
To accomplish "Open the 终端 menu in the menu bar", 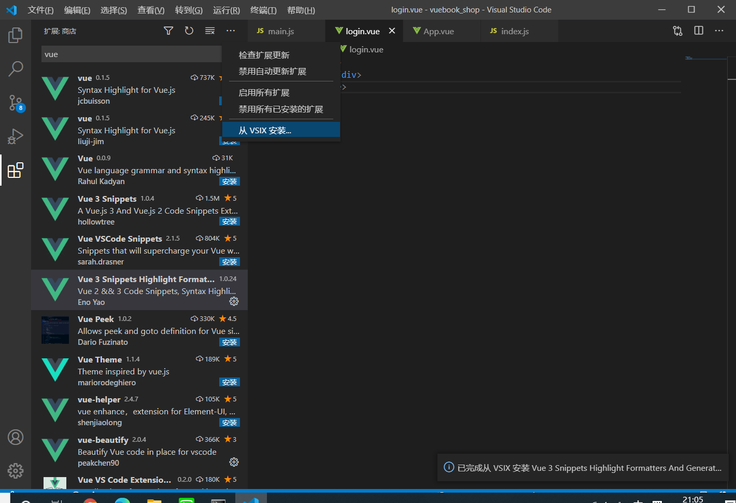I will 263,9.
